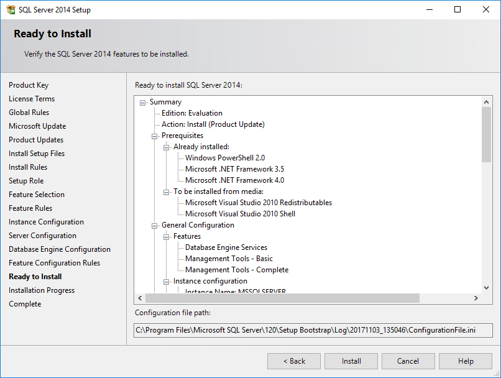The width and height of the screenshot is (501, 378).
Task: Select Microsoft .NET Framework 4.0 row
Action: coord(234,180)
